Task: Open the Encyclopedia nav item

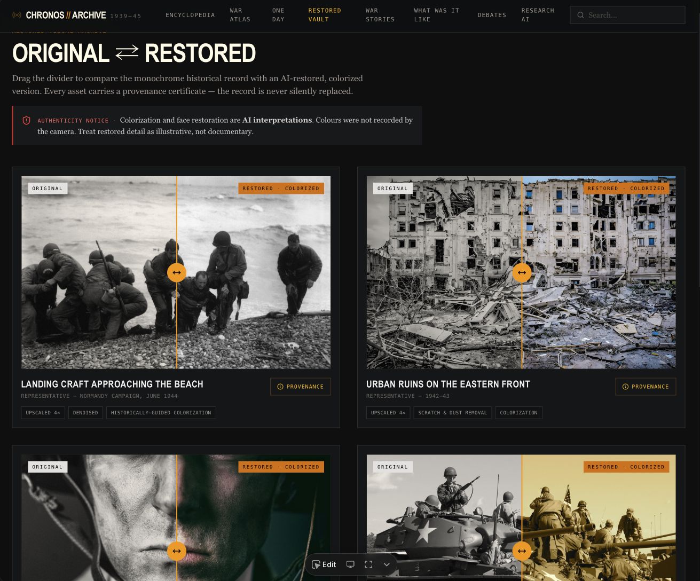Action: click(190, 15)
